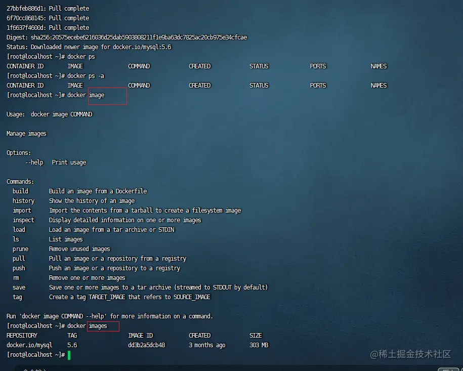Click the 'rm' command name

pyautogui.click(x=16, y=278)
